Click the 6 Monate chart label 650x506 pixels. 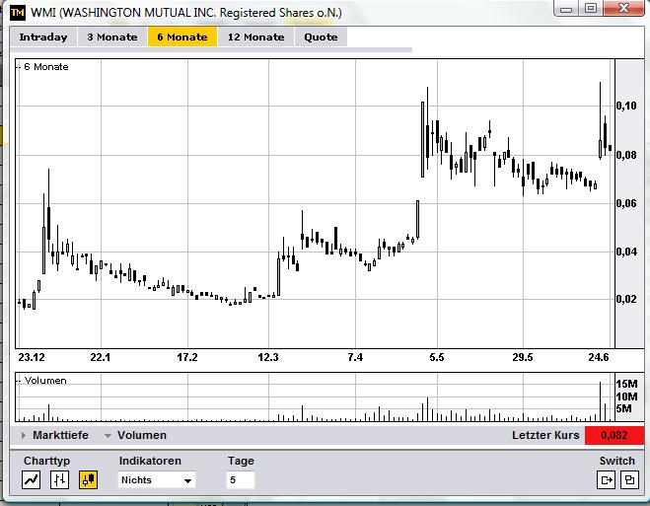[46, 67]
